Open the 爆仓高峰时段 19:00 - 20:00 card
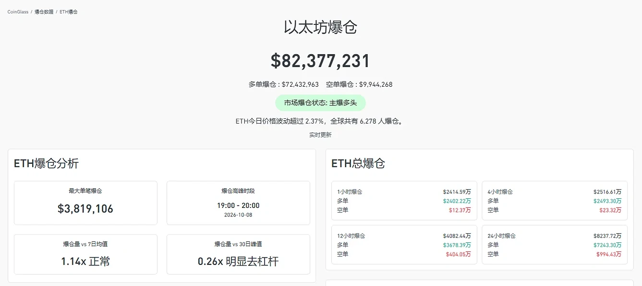The width and height of the screenshot is (642, 286). pyautogui.click(x=238, y=203)
